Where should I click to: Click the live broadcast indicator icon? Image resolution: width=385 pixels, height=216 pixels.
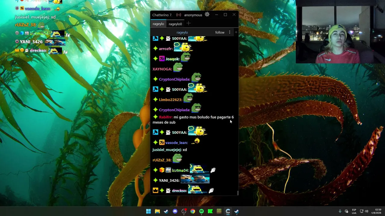[x=179, y=15]
